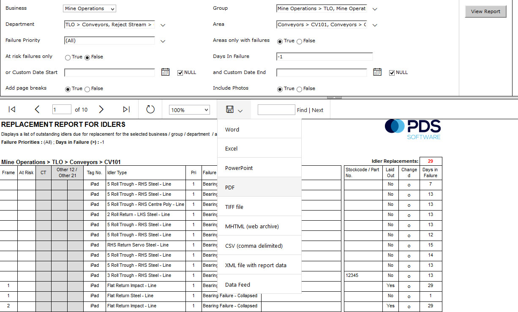Image resolution: width=518 pixels, height=312 pixels.
Task: Expand the Department dropdown arrow
Action: coord(163,25)
